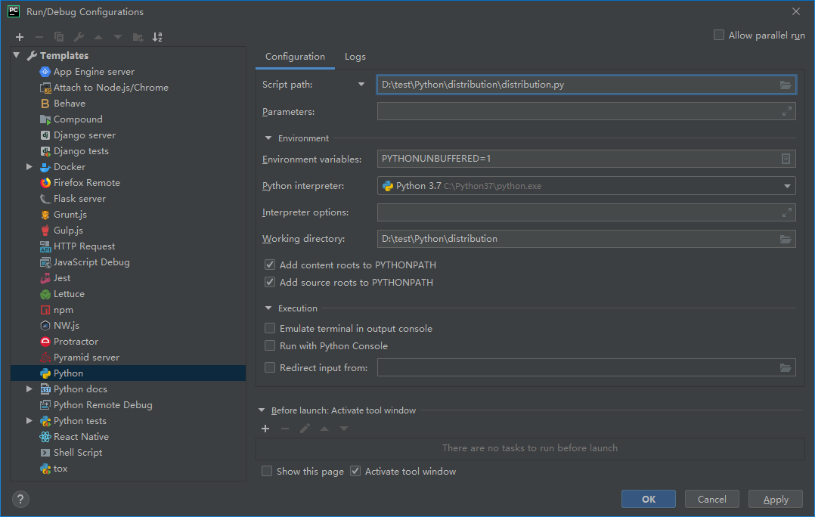The width and height of the screenshot is (815, 517).
Task: Click the Add New Configuration plus icon
Action: [20, 37]
